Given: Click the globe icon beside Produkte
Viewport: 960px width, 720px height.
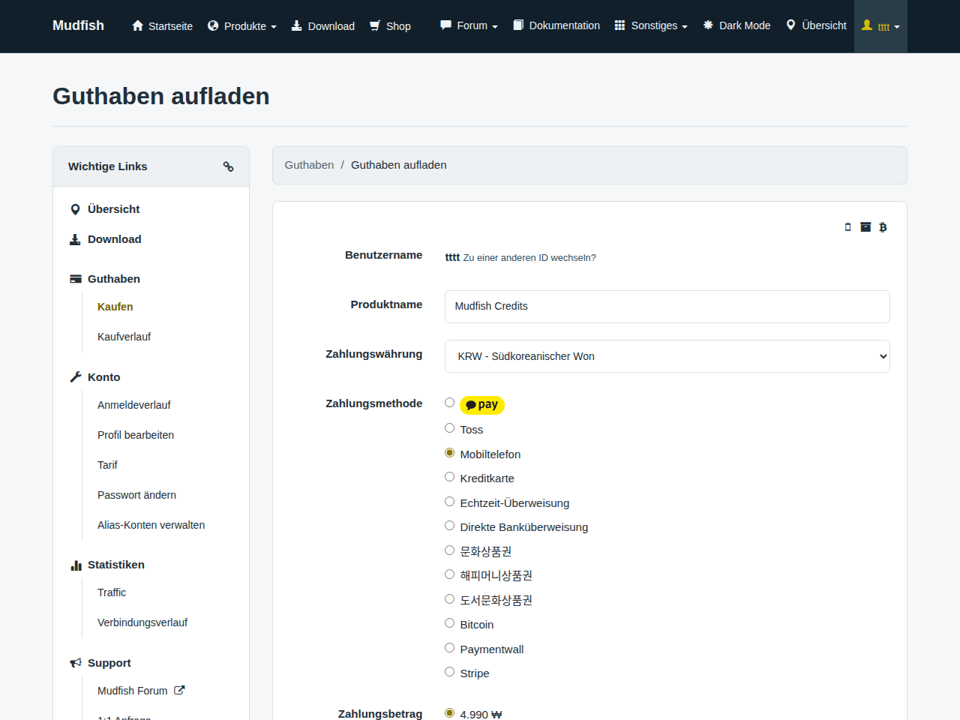Looking at the screenshot, I should click(x=213, y=25).
